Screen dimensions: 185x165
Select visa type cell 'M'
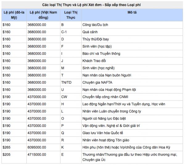71,68
